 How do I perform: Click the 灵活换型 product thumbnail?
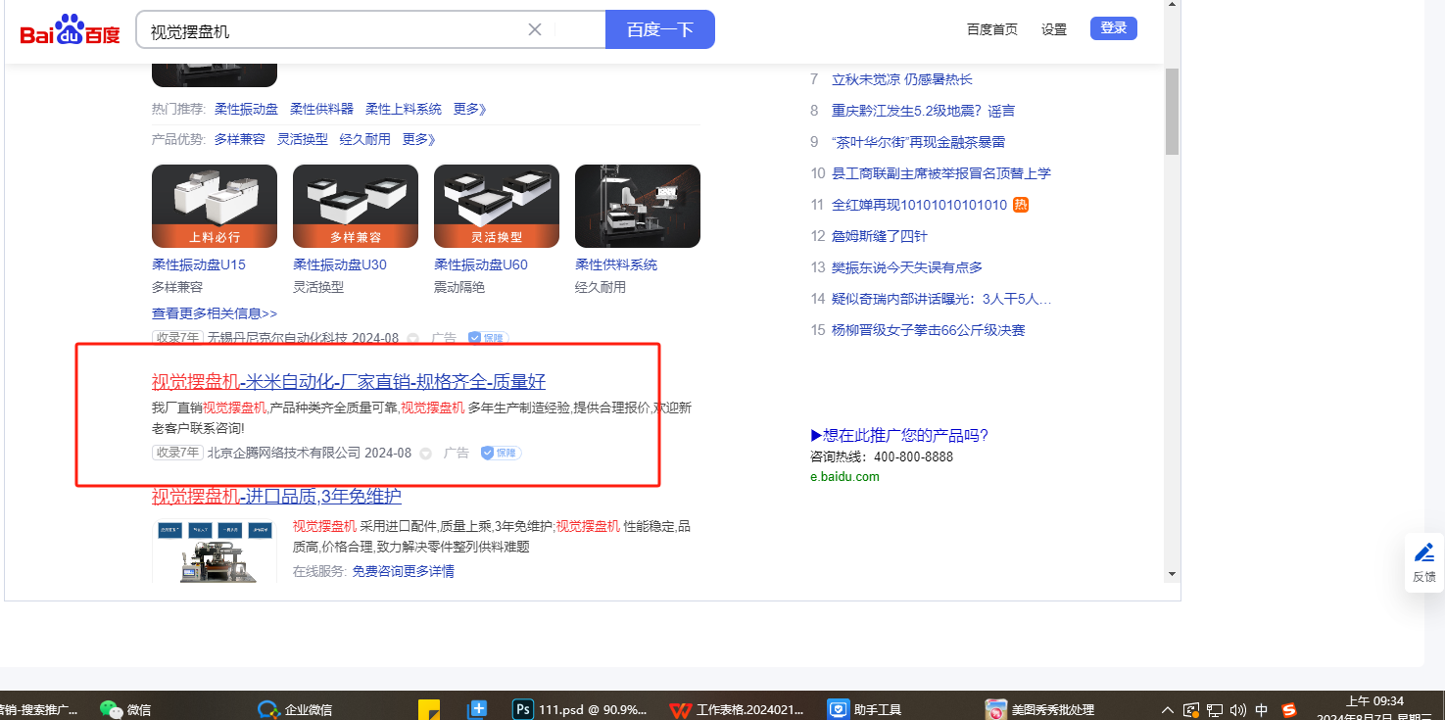(x=497, y=206)
